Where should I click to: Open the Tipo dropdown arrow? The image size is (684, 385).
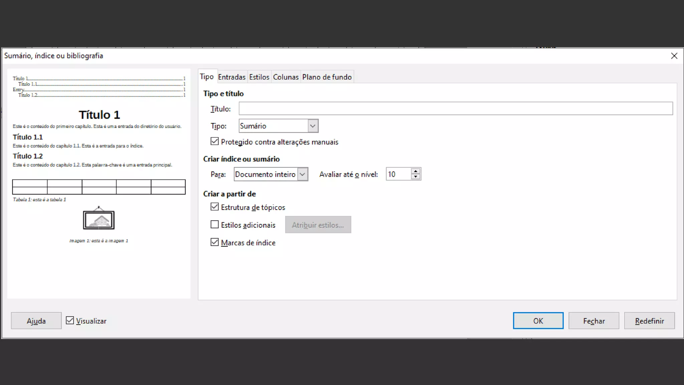pyautogui.click(x=313, y=126)
